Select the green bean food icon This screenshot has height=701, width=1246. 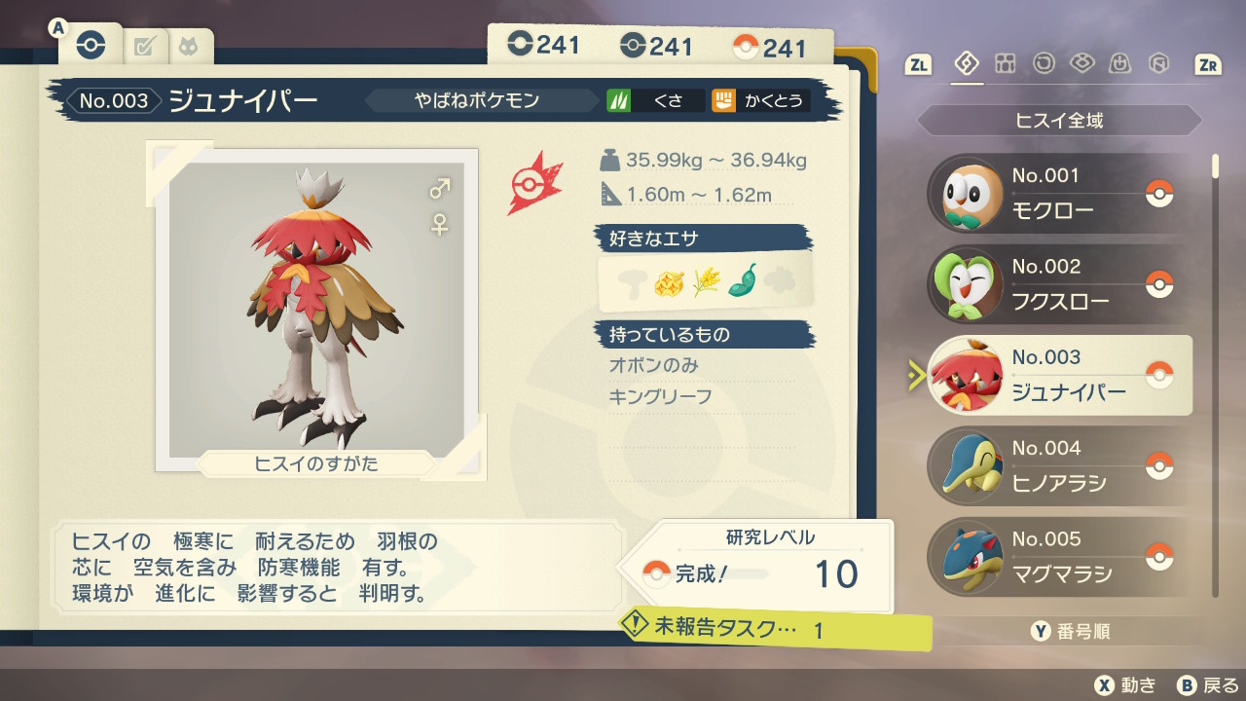[742, 282]
